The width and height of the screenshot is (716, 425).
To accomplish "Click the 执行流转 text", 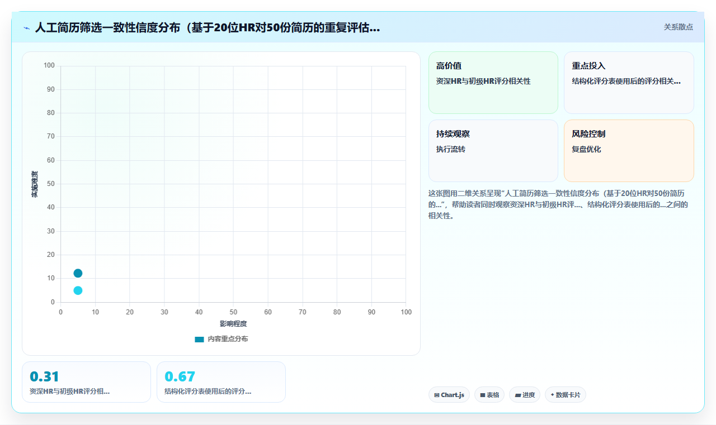I will [451, 149].
